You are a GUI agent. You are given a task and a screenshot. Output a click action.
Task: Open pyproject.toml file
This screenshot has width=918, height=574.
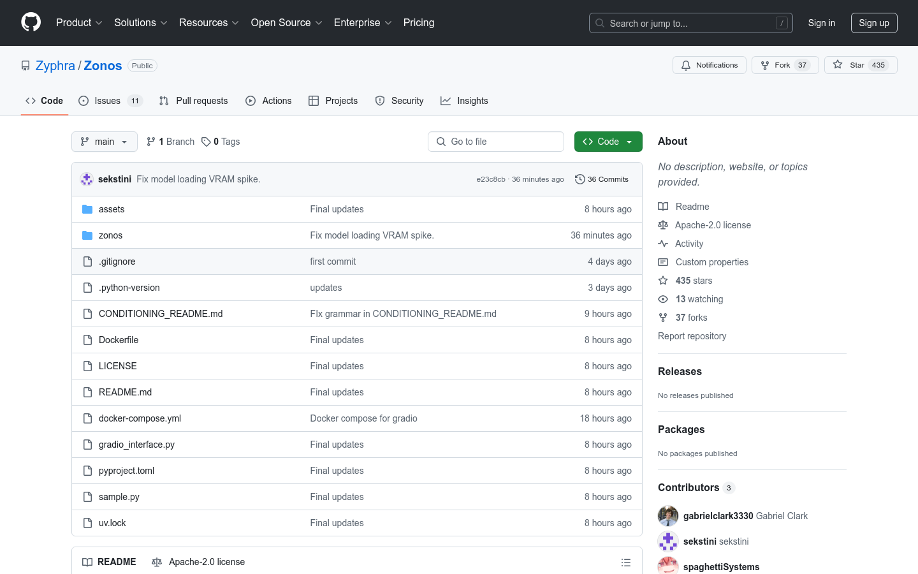126,471
